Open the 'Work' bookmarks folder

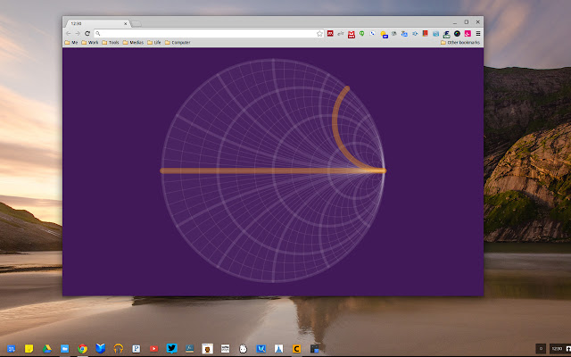pyautogui.click(x=90, y=43)
